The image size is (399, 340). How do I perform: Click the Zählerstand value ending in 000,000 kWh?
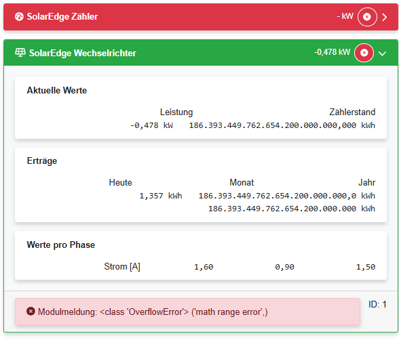282,125
